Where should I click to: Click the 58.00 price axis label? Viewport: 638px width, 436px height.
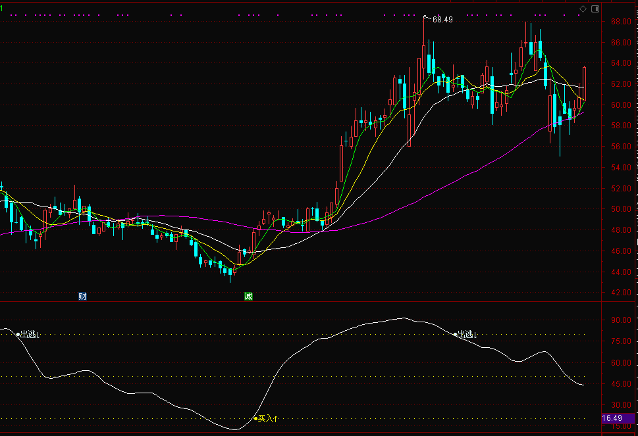tap(621, 126)
